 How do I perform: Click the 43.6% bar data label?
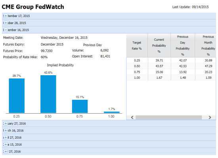[48, 72]
